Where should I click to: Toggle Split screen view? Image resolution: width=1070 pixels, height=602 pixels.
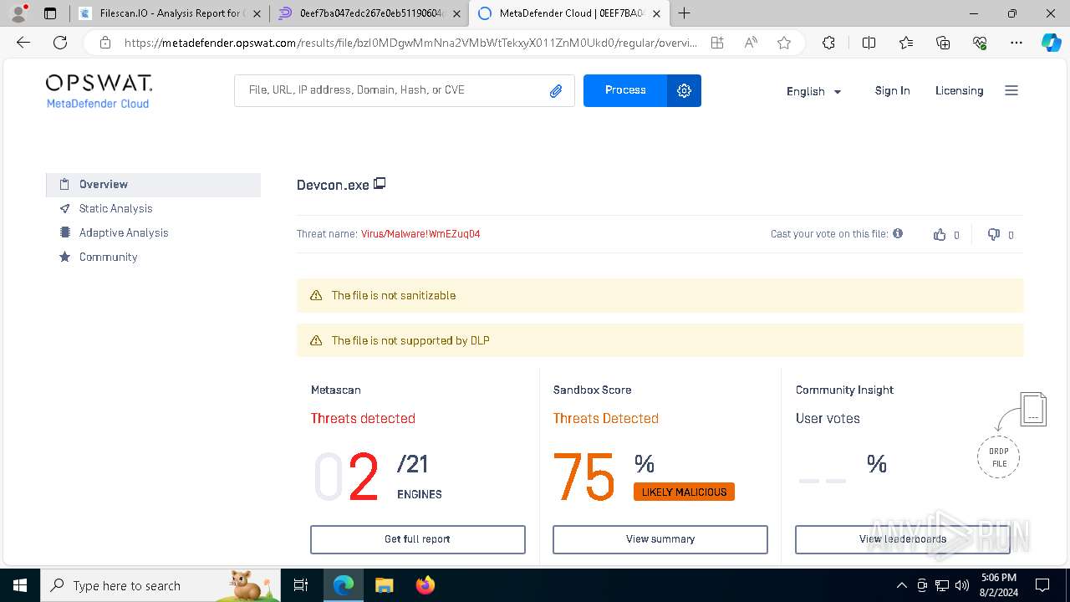click(869, 43)
